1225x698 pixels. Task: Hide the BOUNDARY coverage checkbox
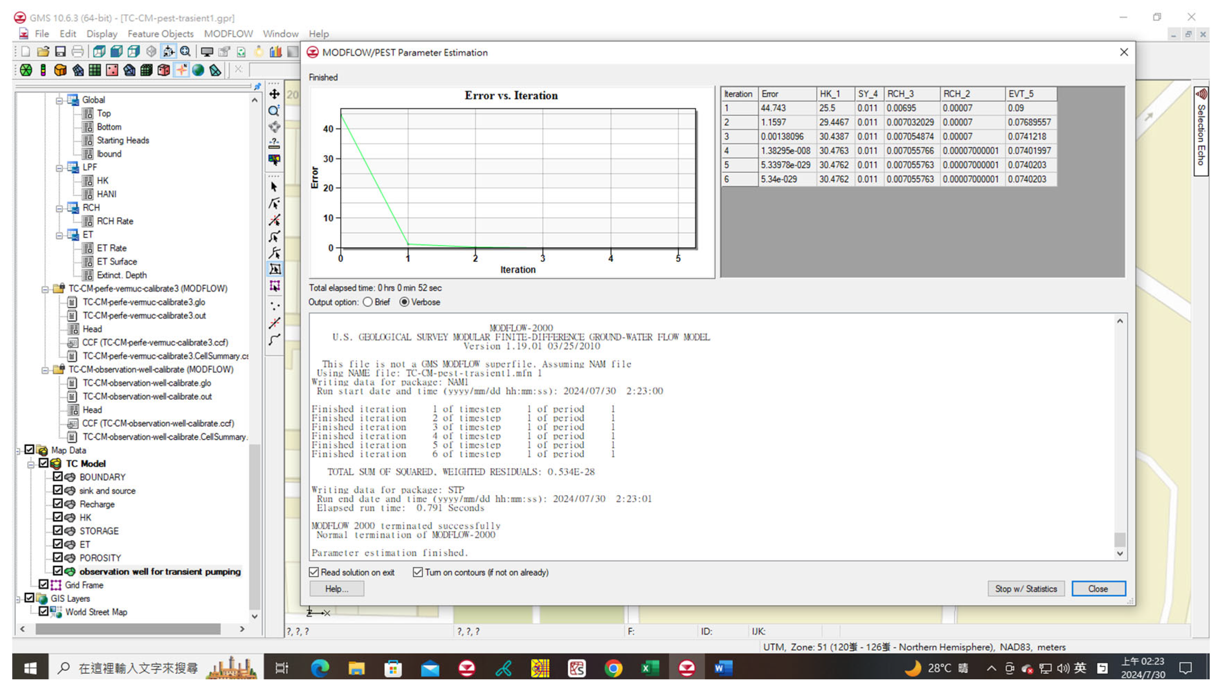(57, 476)
